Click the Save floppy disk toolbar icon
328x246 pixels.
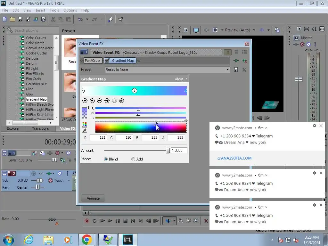tap(20, 19)
